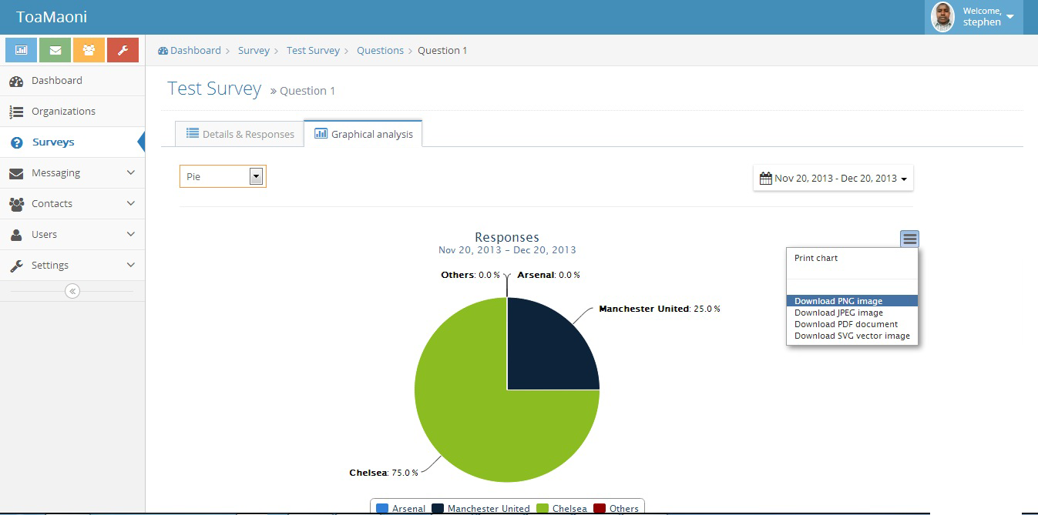Screen dimensions: 1038x515
Task: Expand the Messaging submenu chevron
Action: [131, 172]
